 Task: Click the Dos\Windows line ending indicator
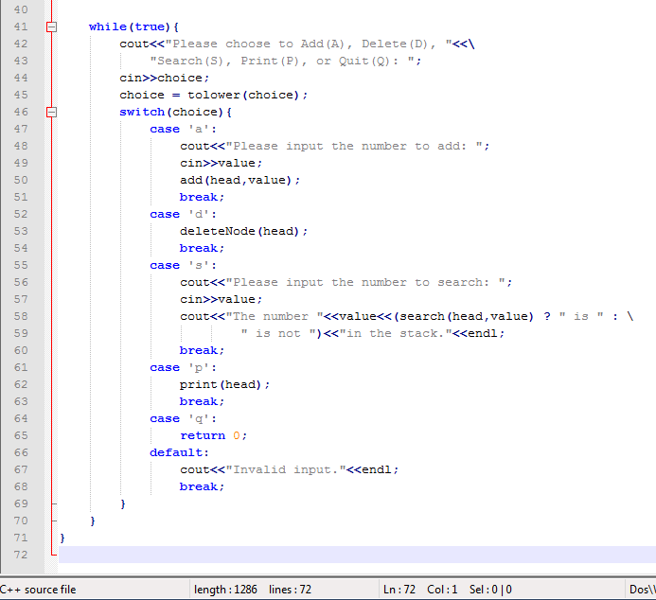pos(642,590)
